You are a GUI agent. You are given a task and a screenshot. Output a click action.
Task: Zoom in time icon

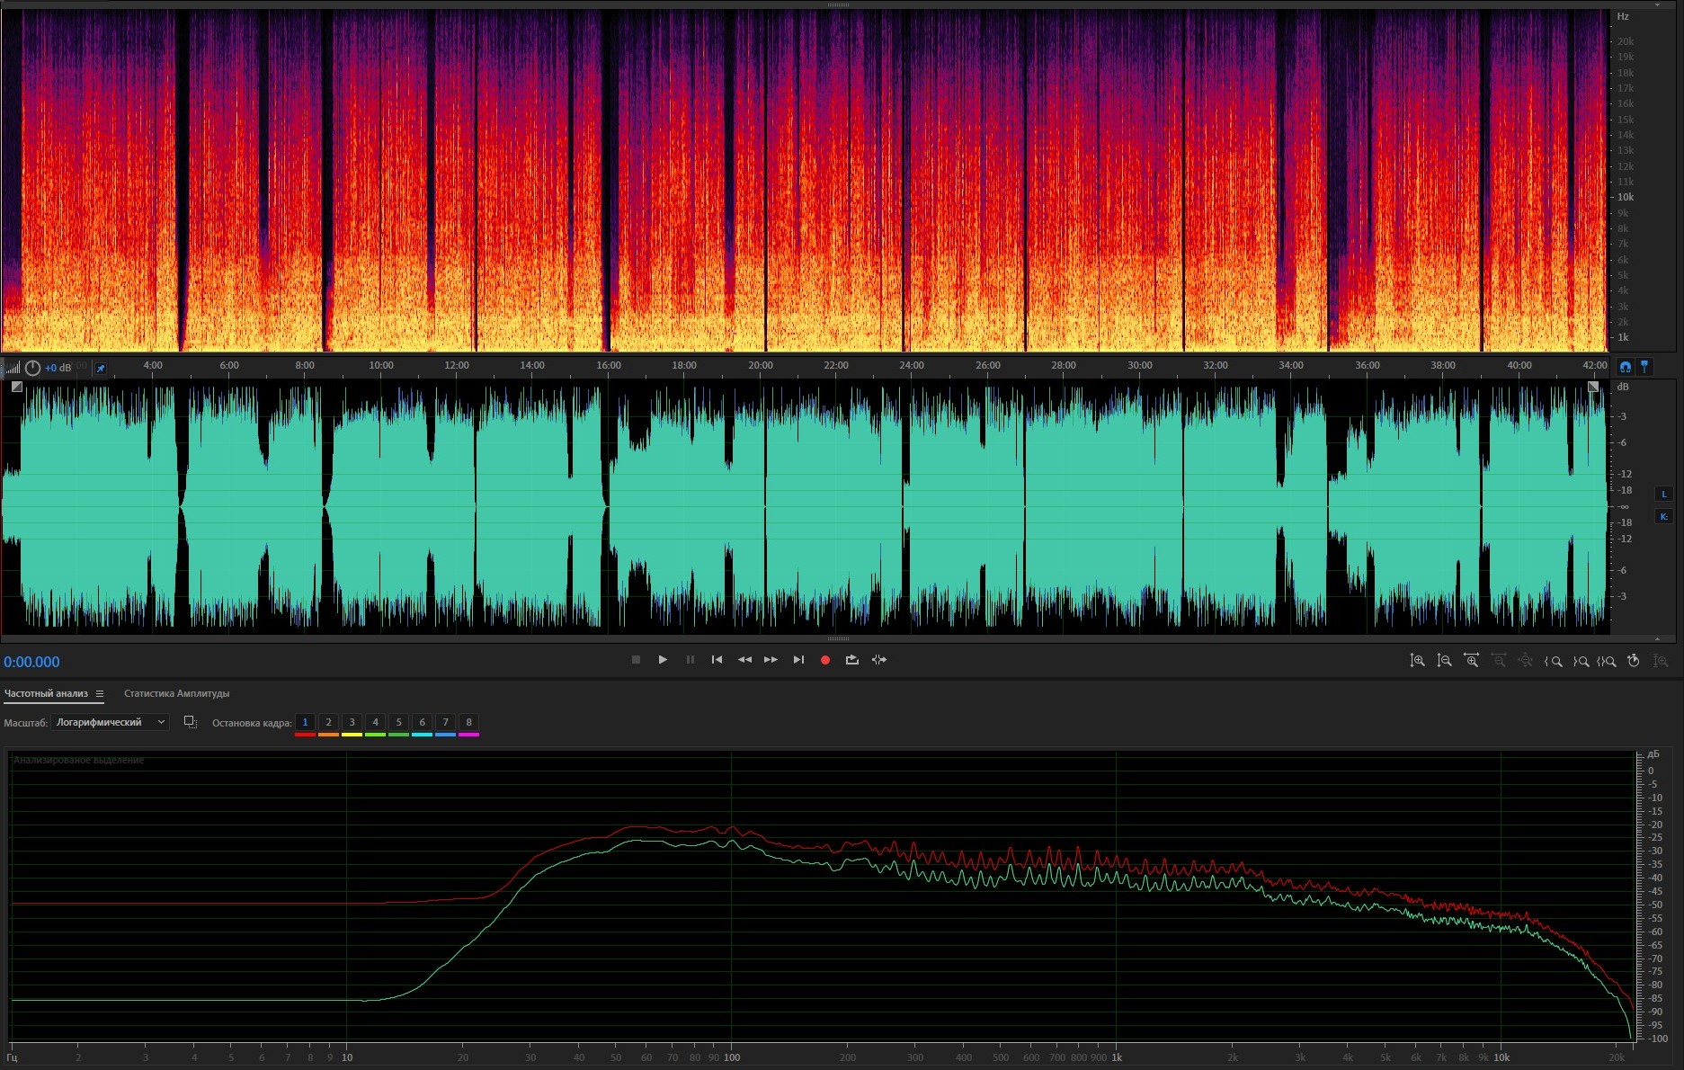(x=1471, y=661)
